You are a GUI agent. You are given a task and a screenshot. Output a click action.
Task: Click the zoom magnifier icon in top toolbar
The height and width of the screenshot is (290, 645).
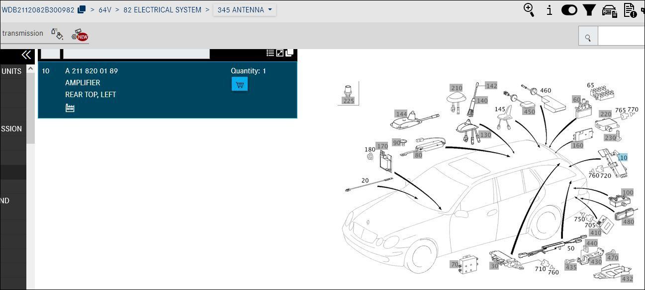click(x=528, y=10)
